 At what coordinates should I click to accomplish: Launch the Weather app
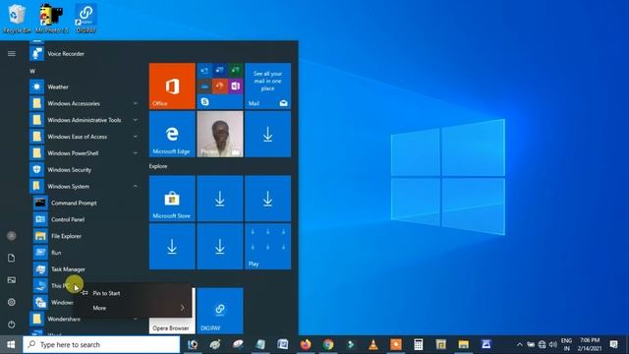point(85,87)
